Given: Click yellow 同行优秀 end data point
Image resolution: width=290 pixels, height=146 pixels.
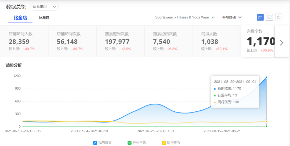Looking at the screenshot, I should (x=266, y=121).
